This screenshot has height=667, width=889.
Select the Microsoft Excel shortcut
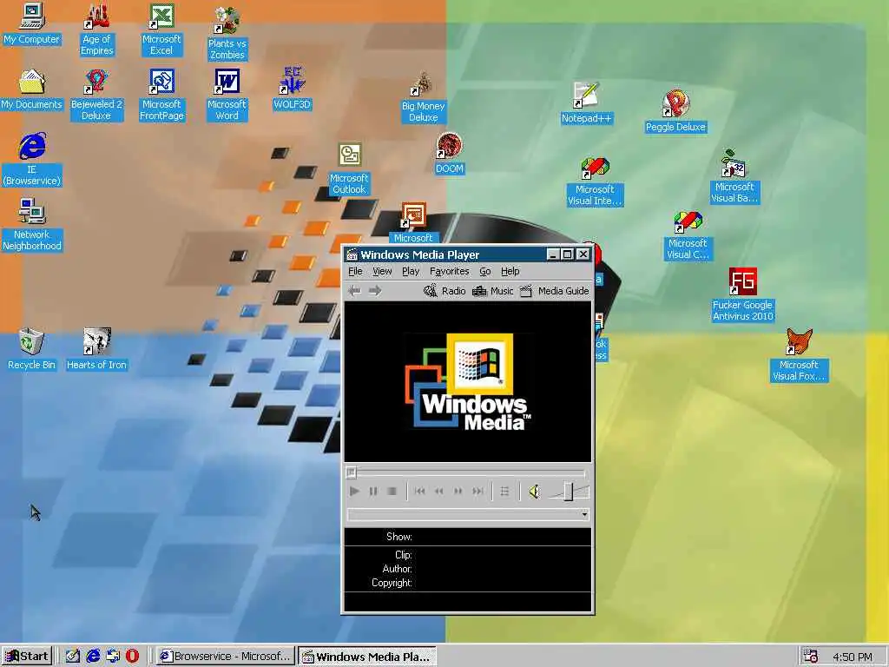pos(161,29)
